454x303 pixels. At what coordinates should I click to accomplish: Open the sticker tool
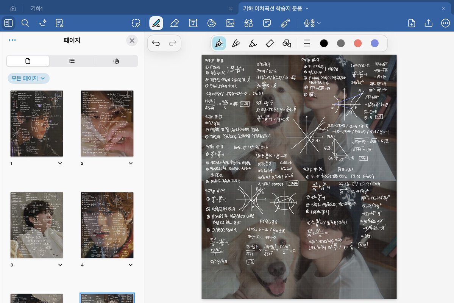point(212,23)
